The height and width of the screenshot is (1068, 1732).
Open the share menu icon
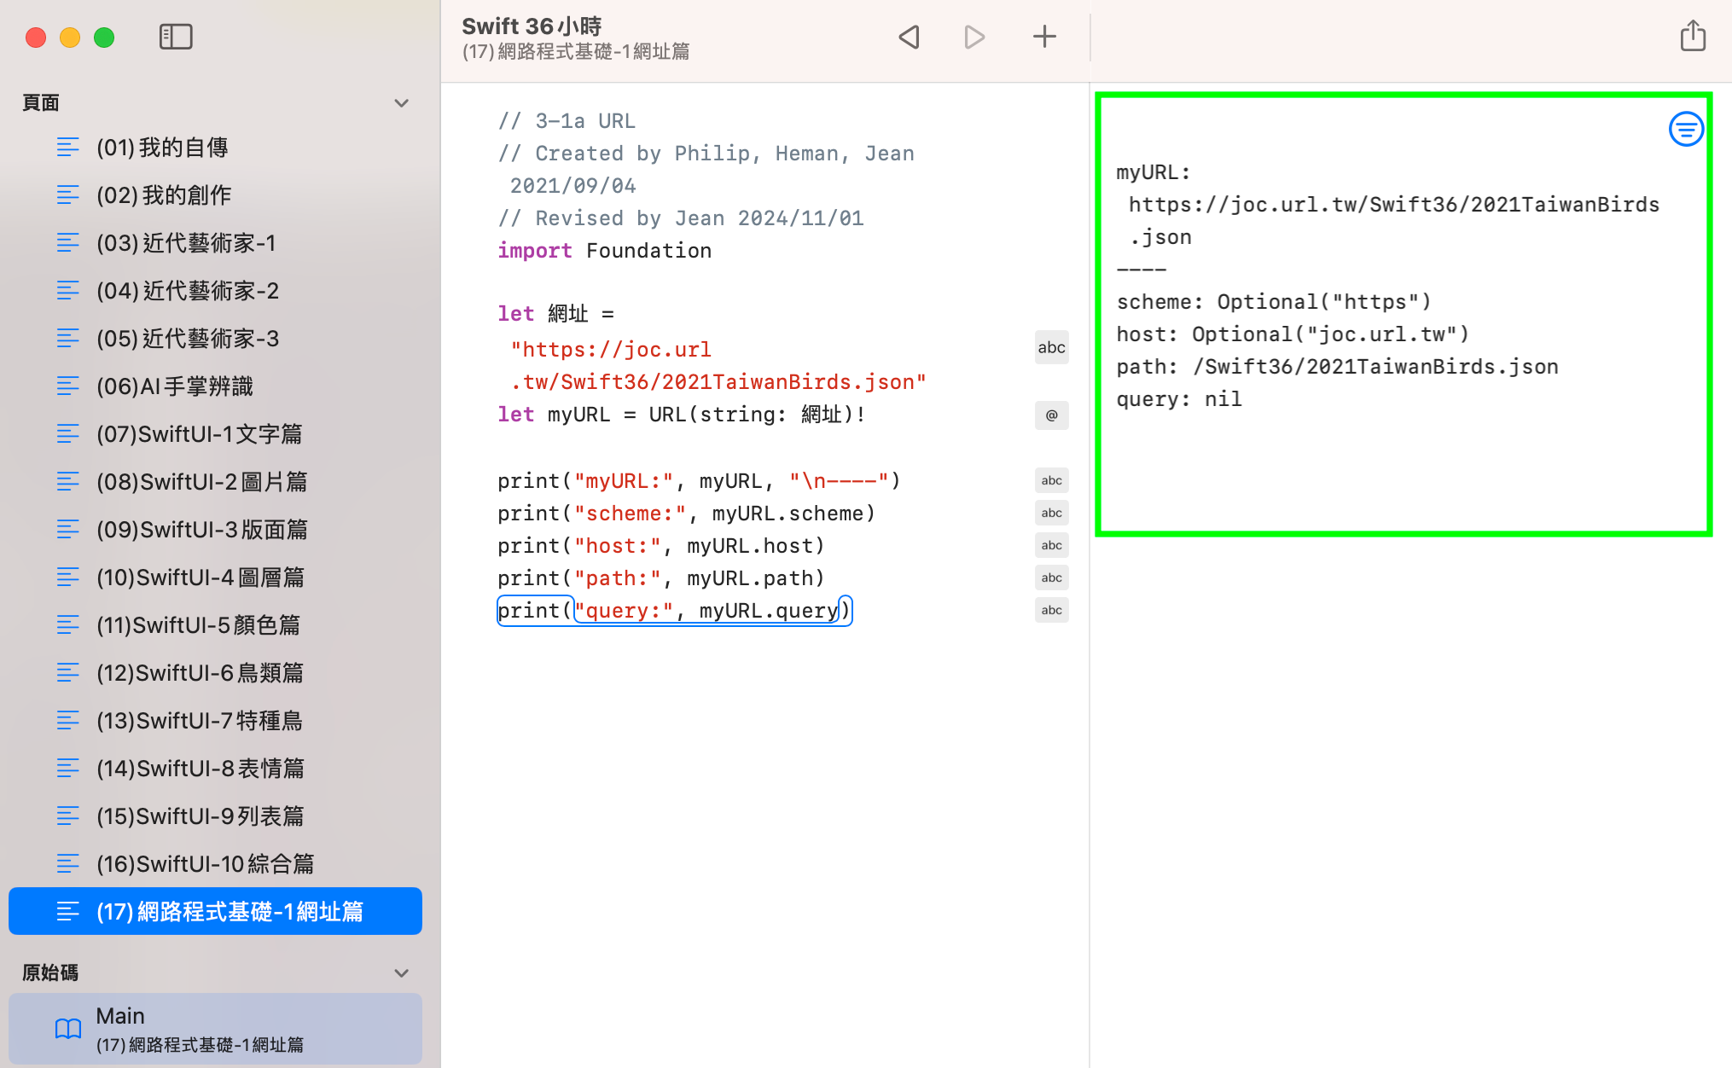1693,37
